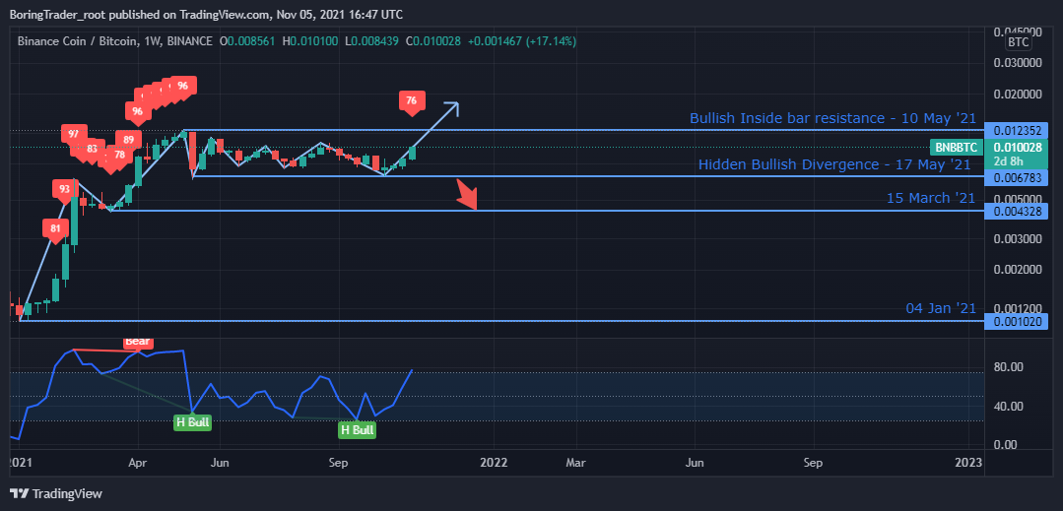Click the red 76 signal marker
1063x511 pixels.
click(x=411, y=100)
